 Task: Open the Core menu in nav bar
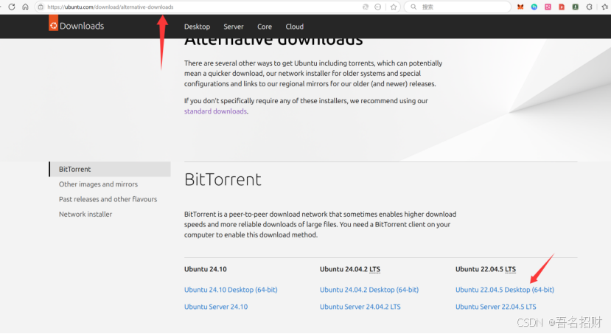[265, 27]
